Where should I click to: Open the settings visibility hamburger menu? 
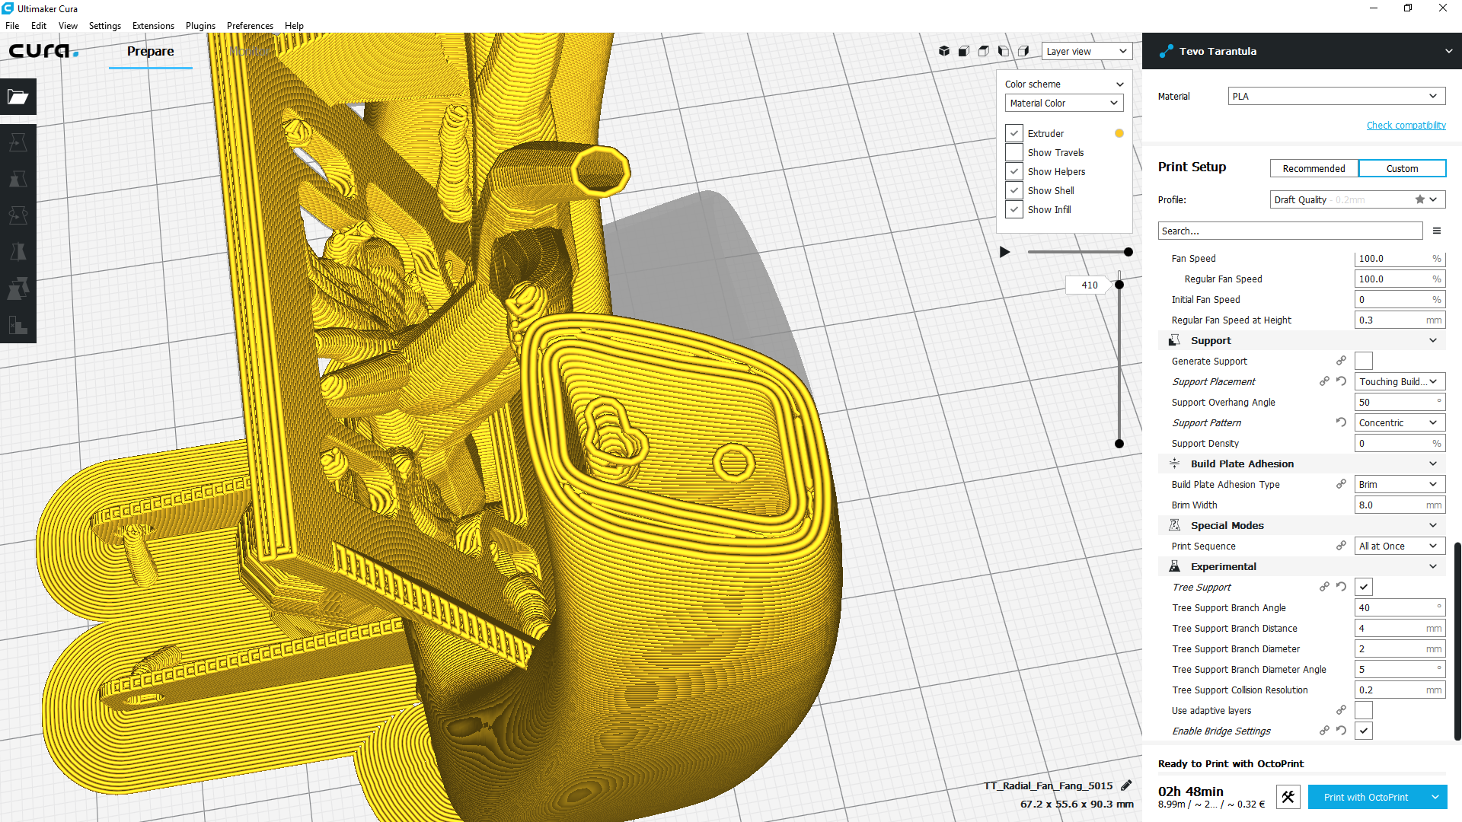click(1437, 231)
